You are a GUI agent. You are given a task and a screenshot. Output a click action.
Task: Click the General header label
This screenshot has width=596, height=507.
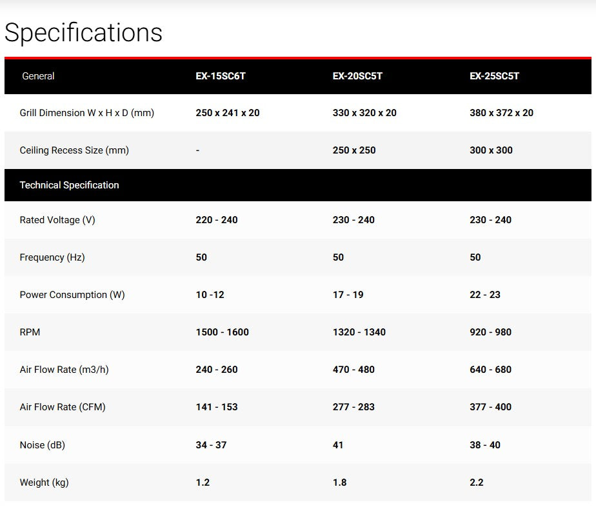[x=38, y=76]
